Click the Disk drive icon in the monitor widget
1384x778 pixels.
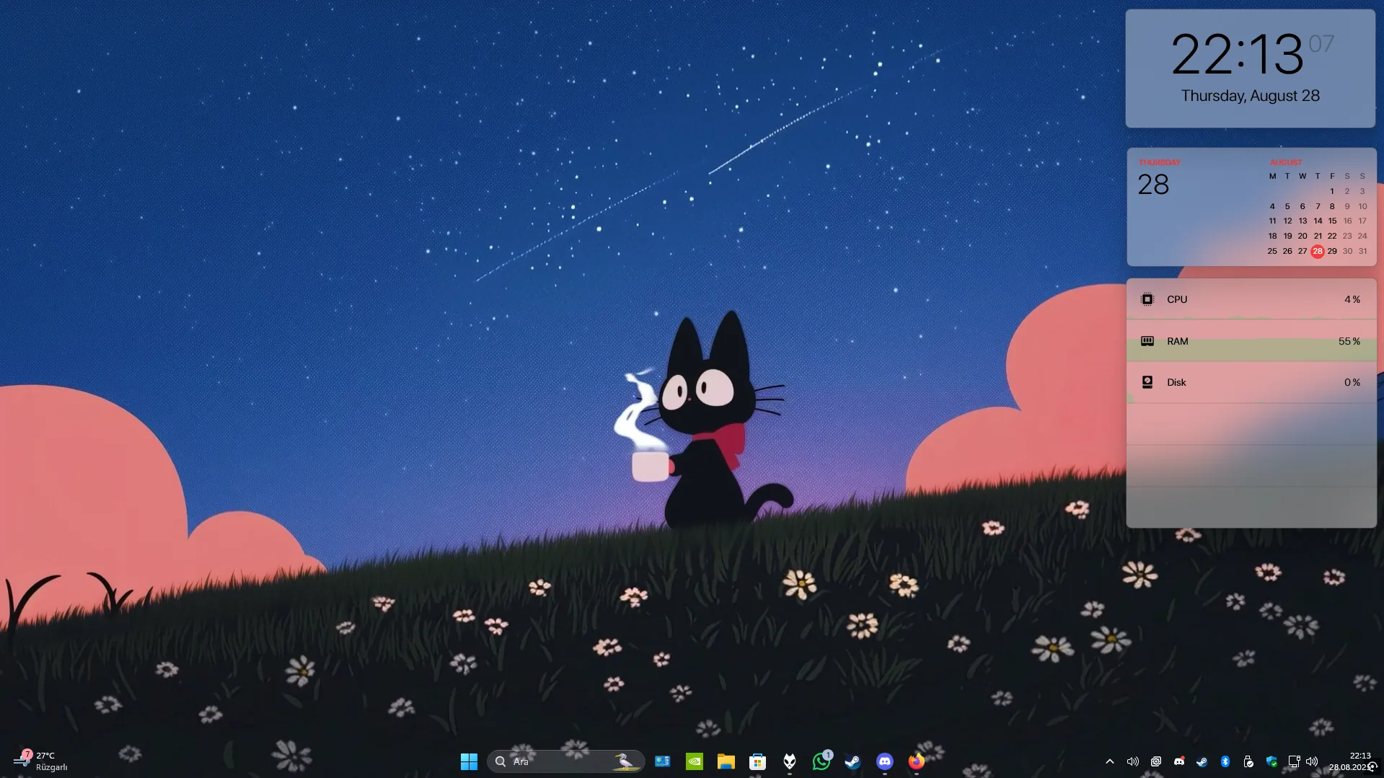[x=1147, y=382]
